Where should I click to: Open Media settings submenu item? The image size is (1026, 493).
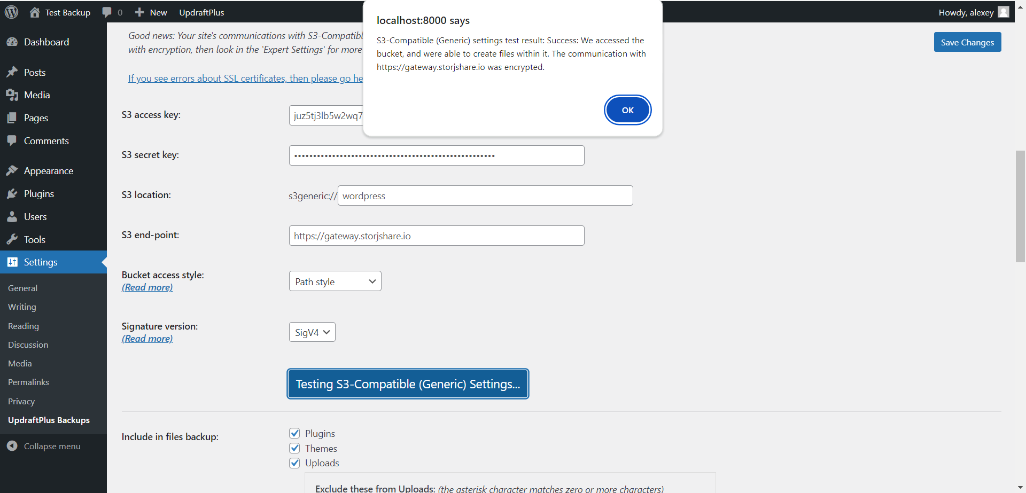click(x=20, y=364)
